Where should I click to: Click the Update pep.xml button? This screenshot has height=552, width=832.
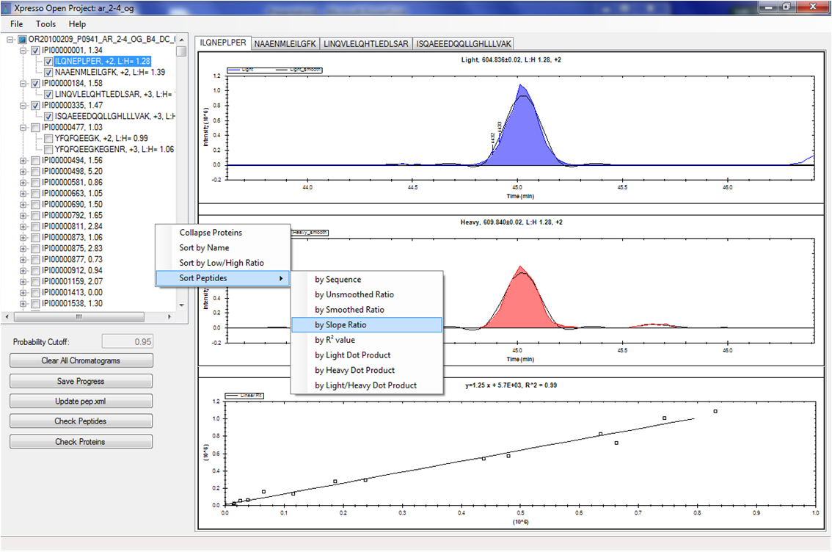(x=81, y=402)
